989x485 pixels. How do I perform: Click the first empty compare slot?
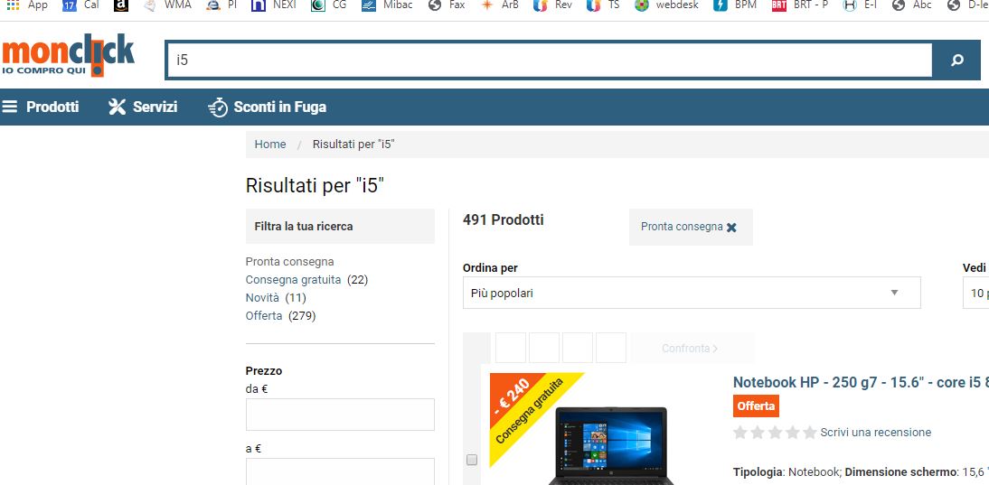[510, 348]
